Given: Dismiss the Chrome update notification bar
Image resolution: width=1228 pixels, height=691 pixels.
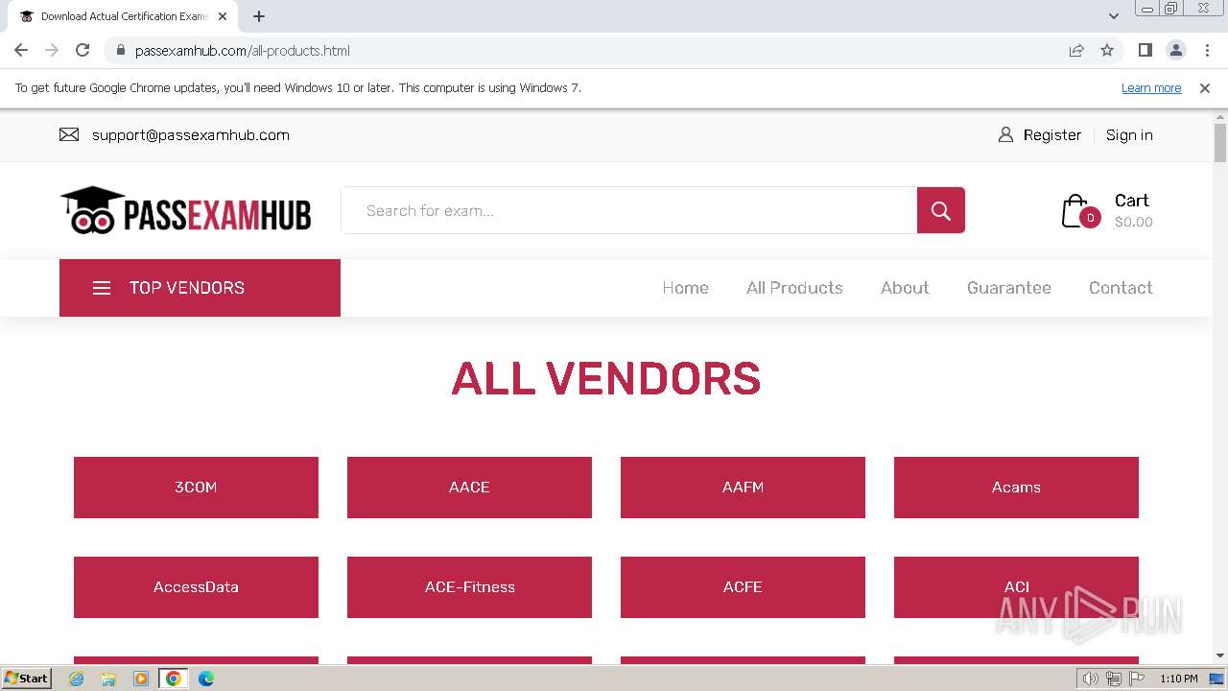Looking at the screenshot, I should point(1205,88).
